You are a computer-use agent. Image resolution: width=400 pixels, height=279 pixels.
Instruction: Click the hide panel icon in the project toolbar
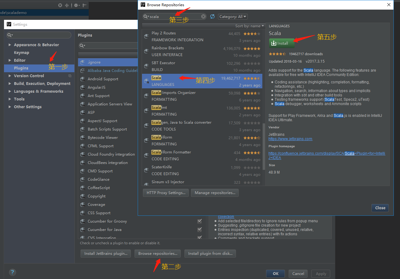point(85,5)
